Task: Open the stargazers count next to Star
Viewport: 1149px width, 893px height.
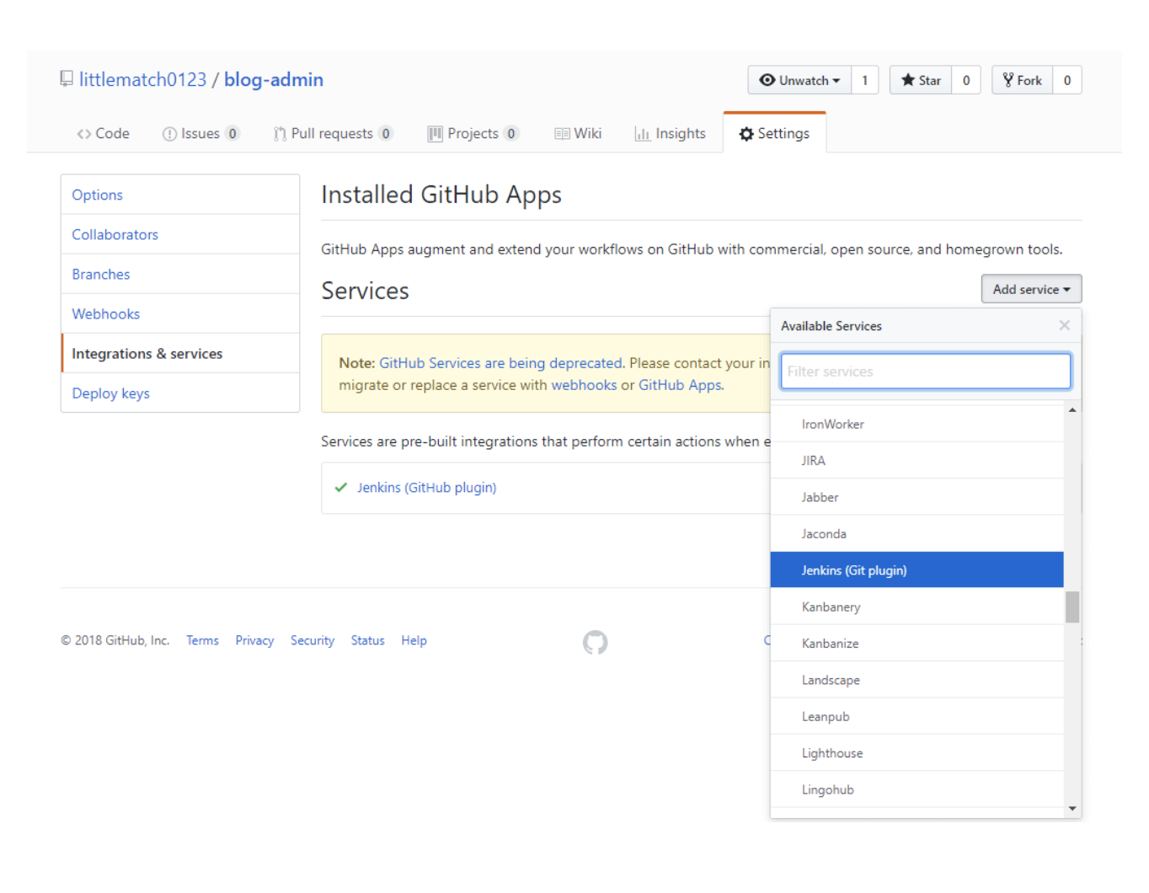Action: 966,80
